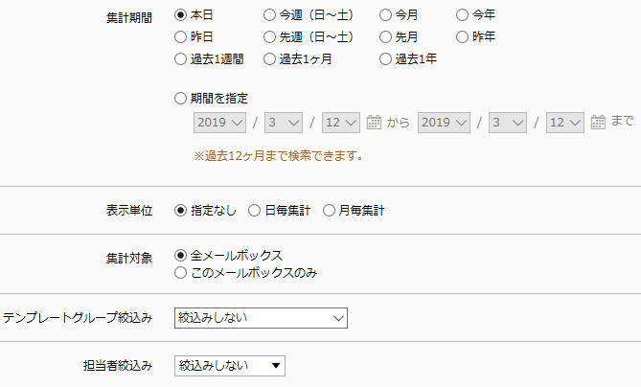Select the 昨日 period option
This screenshot has width=641, height=387.
(x=180, y=37)
